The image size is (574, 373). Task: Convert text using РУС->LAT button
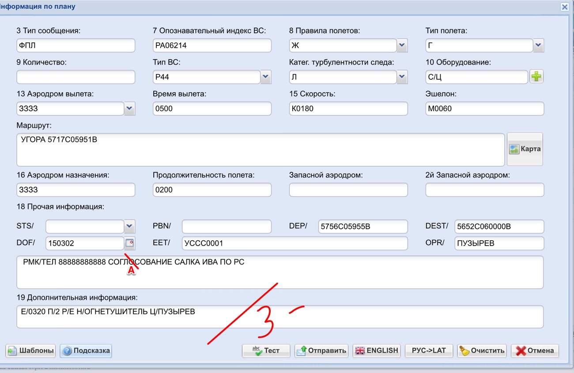pos(429,351)
